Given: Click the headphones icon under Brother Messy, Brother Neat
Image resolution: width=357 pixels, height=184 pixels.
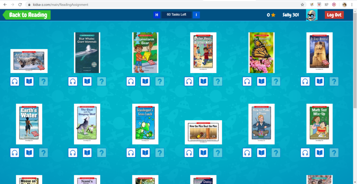Looking at the screenshot, I should click(189, 81).
